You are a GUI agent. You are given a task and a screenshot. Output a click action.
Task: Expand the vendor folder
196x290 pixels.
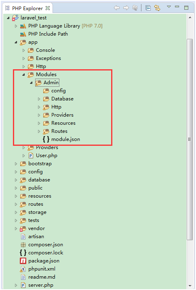16,228
